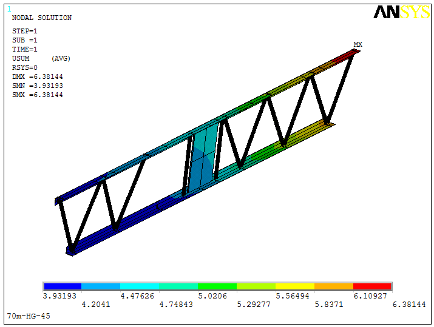This screenshot has width=434, height=327.
Task: Click the TIME=1 text line
Action: [x=25, y=49]
